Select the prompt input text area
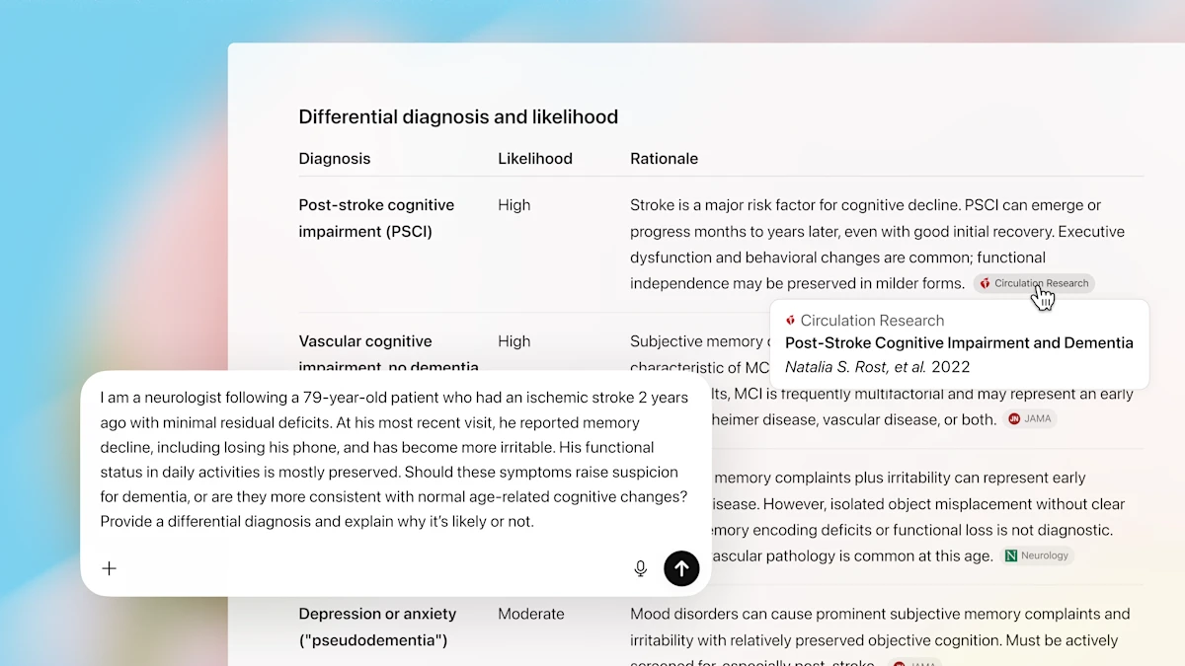 point(392,459)
